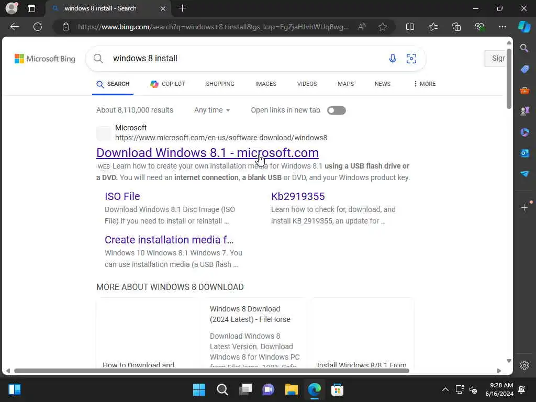
Task: Open sidebar Games chess icon
Action: pyautogui.click(x=524, y=111)
